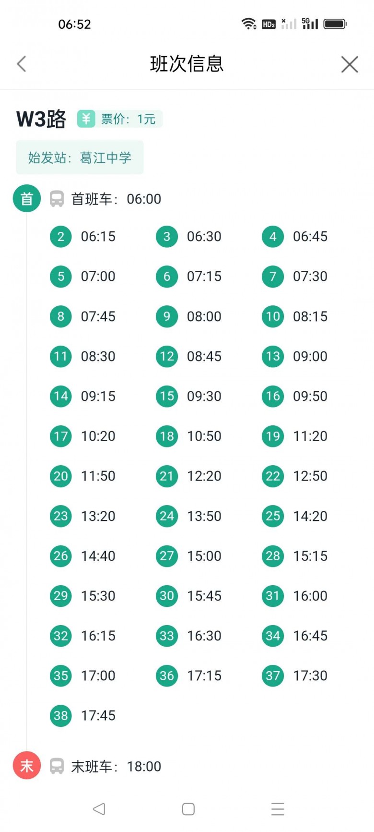This screenshot has height=832, width=374.
Task: Tap schedule badge number 16
Action: point(273,396)
